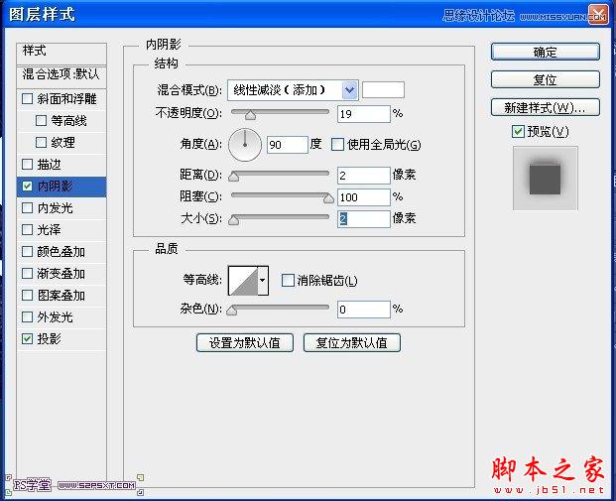Image resolution: width=616 pixels, height=501 pixels.
Task: Uncheck the 投影 style checkbox
Action: click(x=27, y=338)
